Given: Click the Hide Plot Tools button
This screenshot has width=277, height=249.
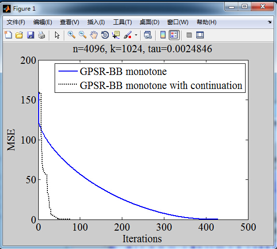Looking at the screenshot, I should coord(189,35).
